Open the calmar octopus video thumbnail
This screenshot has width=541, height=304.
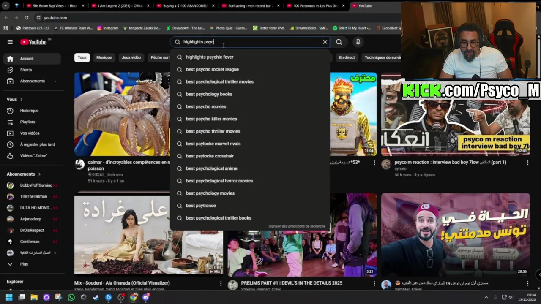(122, 114)
